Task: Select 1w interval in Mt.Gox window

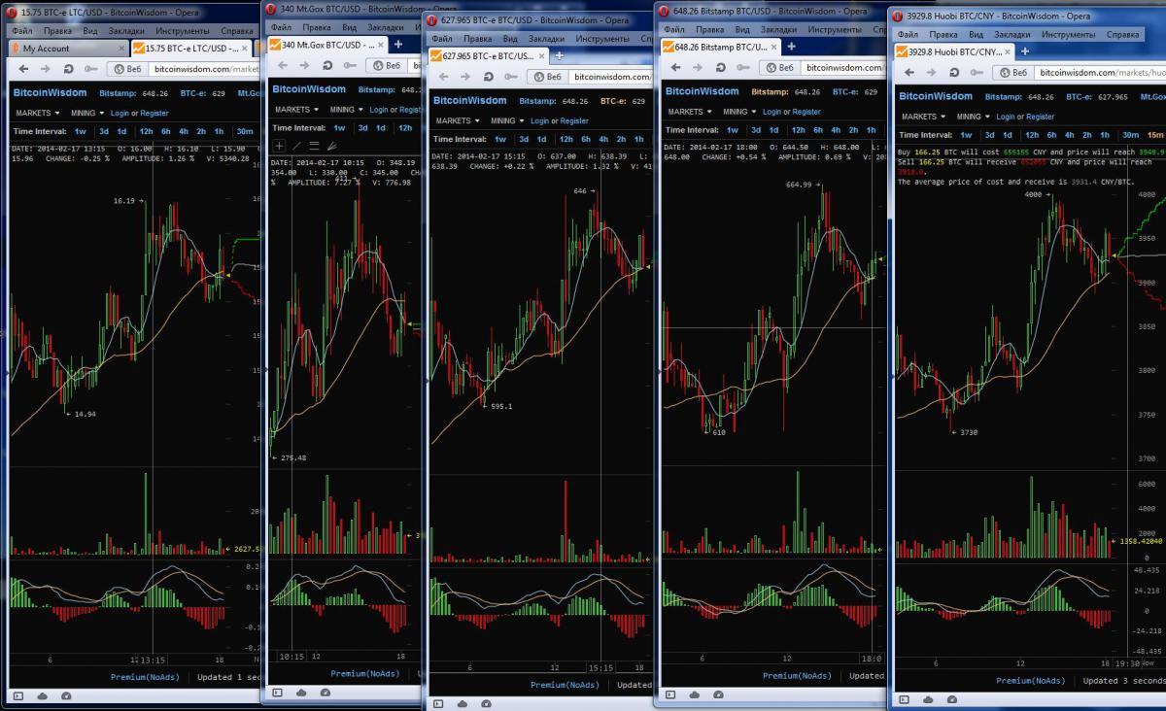Action: pos(339,128)
